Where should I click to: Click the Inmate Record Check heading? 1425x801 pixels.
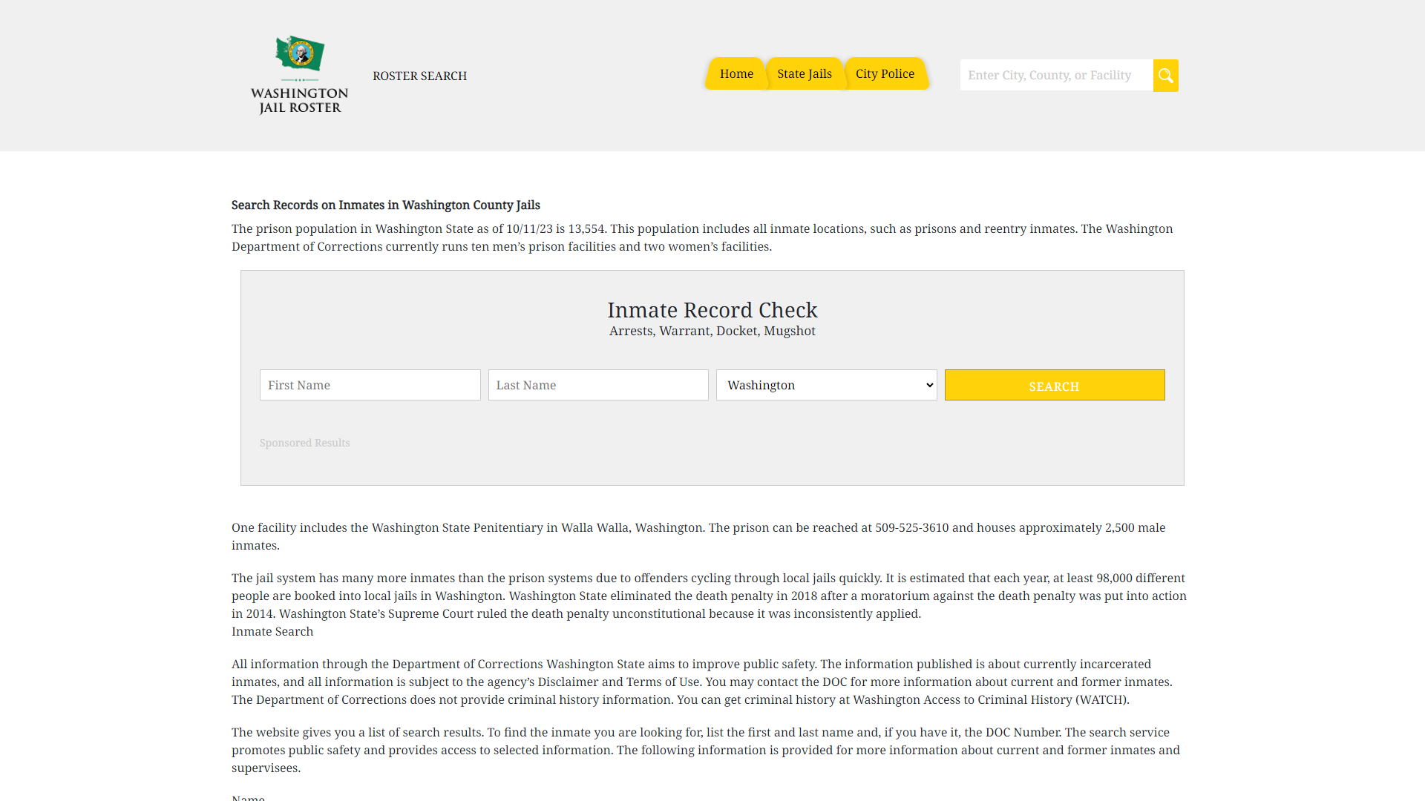(712, 309)
